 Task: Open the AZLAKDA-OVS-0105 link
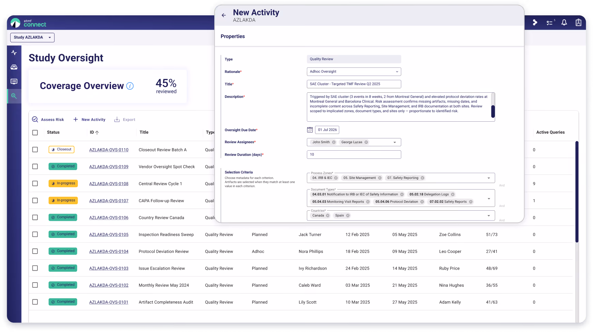click(109, 235)
